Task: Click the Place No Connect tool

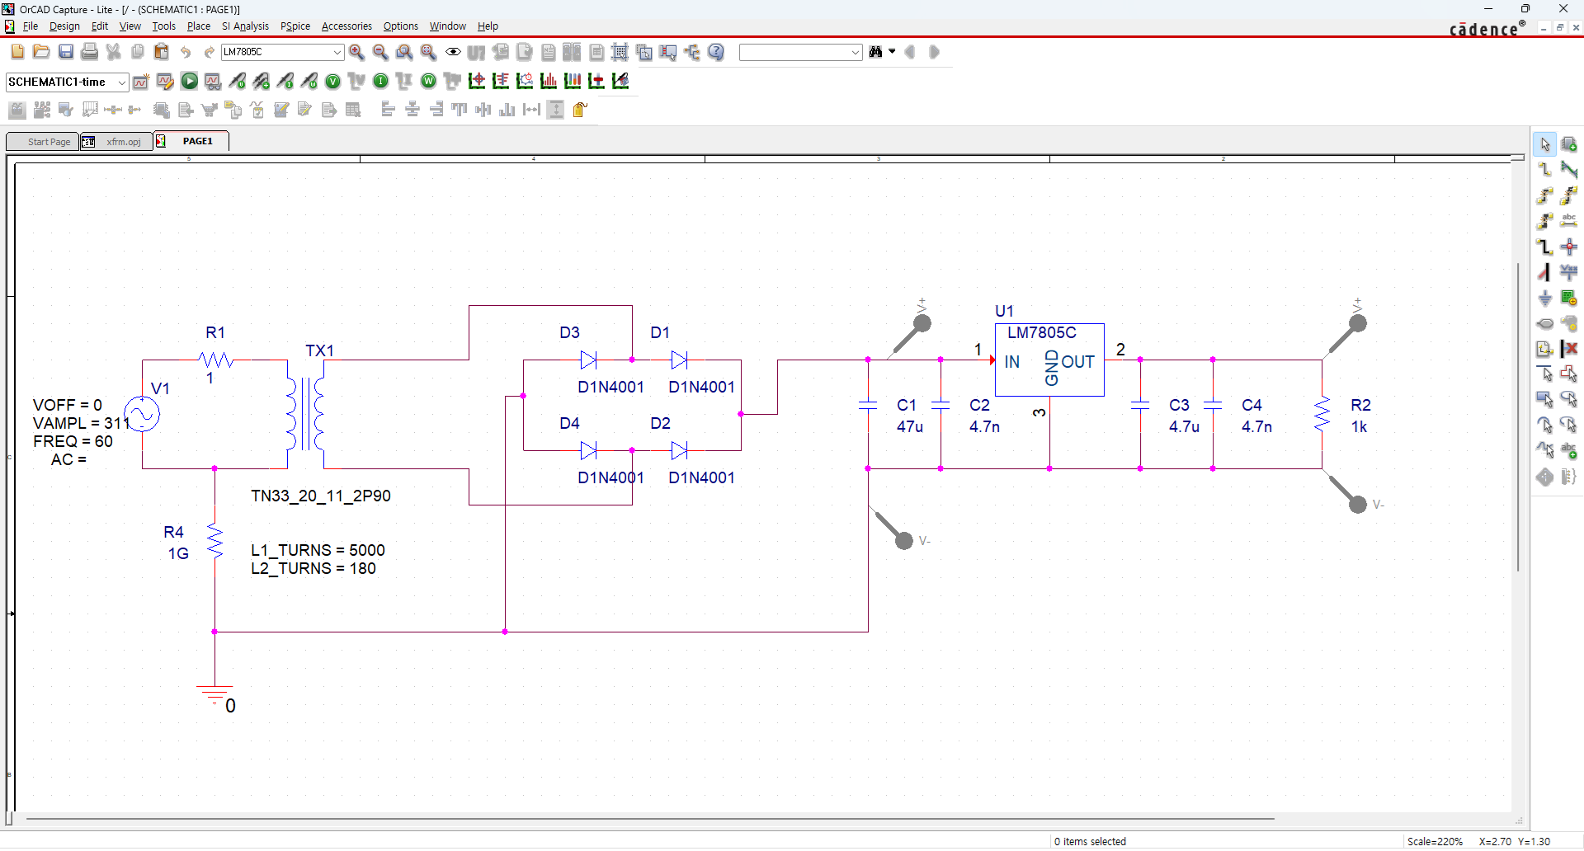Action: click(x=1569, y=349)
